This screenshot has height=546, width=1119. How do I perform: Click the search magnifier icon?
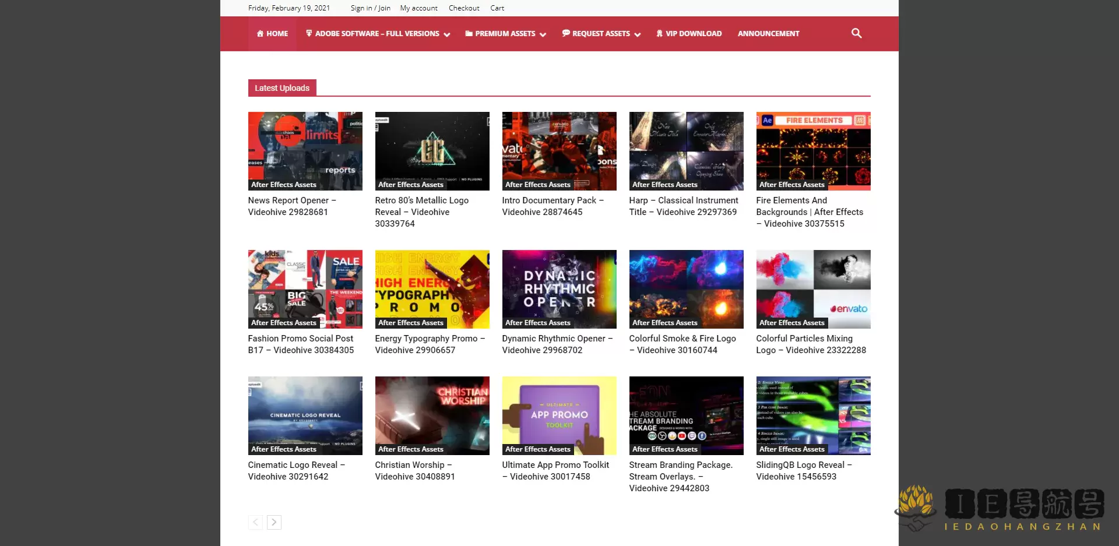click(856, 33)
